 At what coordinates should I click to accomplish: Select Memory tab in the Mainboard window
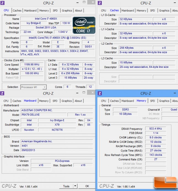click(x=44, y=101)
